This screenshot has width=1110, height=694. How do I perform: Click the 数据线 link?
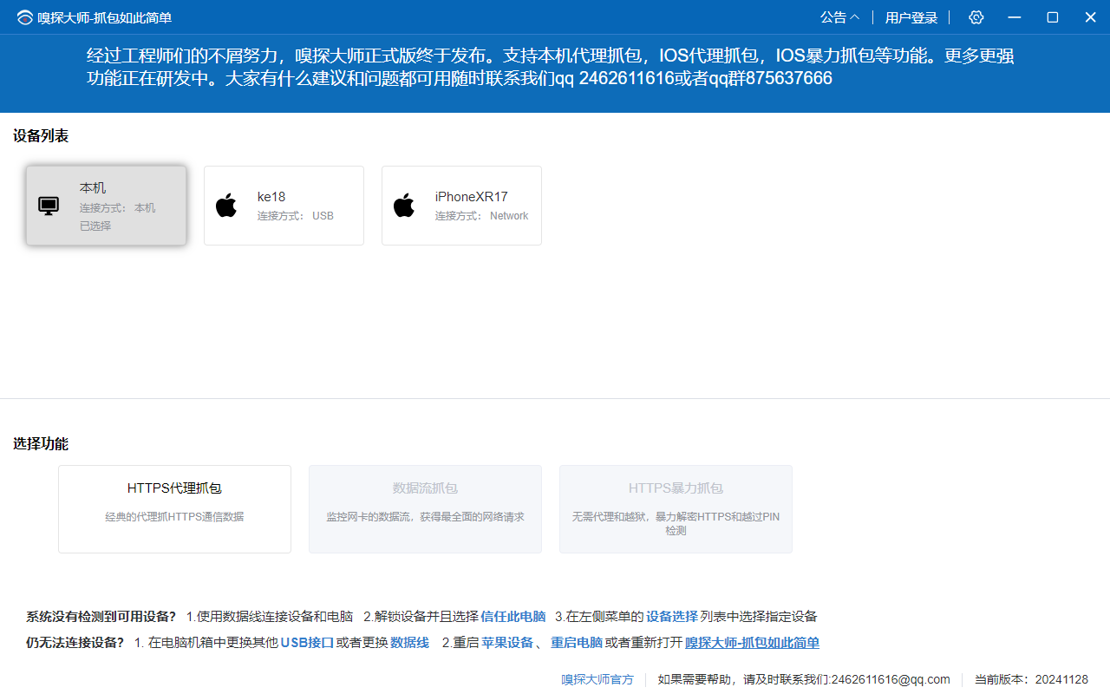(x=409, y=643)
